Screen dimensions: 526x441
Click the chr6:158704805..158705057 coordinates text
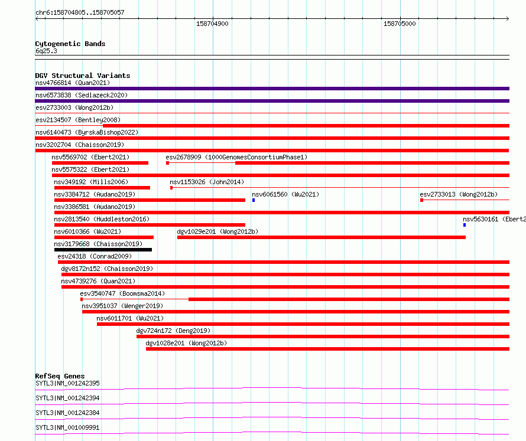tap(80, 12)
